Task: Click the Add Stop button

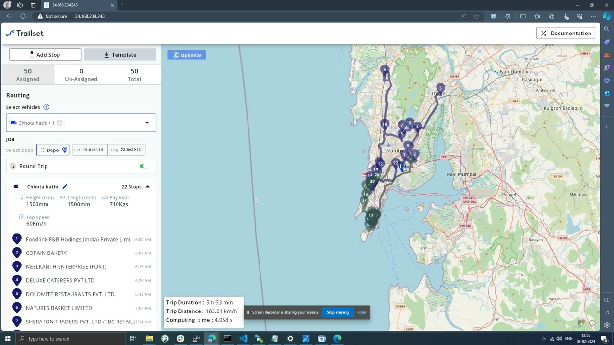Action: click(45, 55)
